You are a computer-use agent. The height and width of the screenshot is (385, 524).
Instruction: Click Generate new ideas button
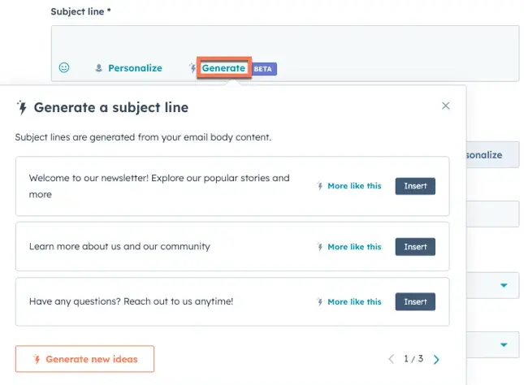point(84,359)
